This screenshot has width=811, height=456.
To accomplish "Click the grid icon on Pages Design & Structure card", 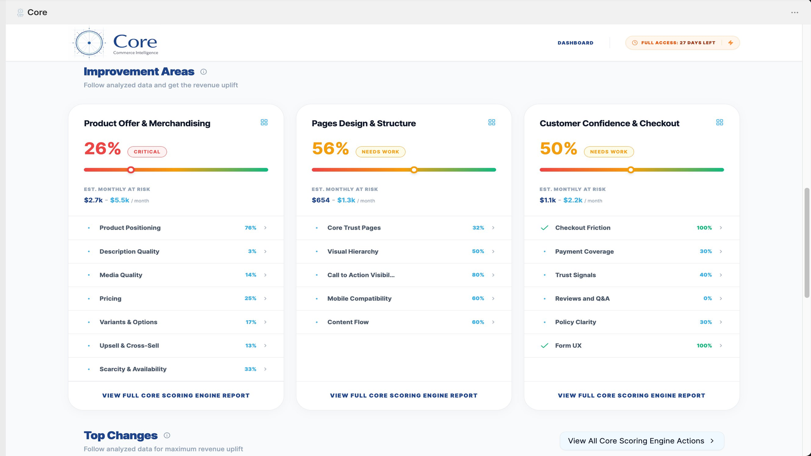I will click(x=492, y=123).
